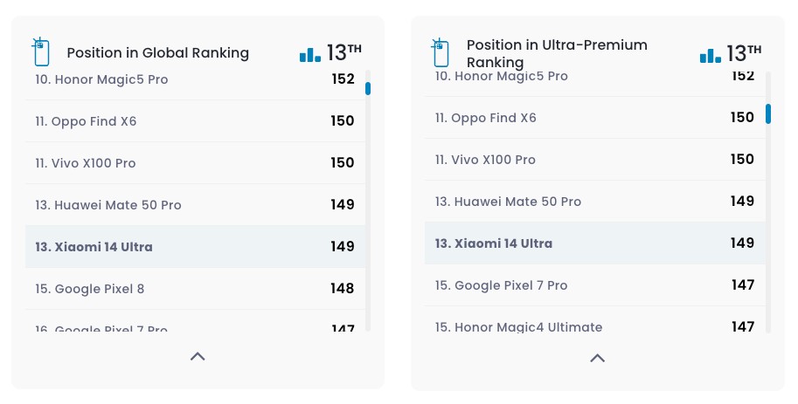Click the Position in Global Ranking heading
Viewport: 798px width, 404px height.
[x=157, y=53]
